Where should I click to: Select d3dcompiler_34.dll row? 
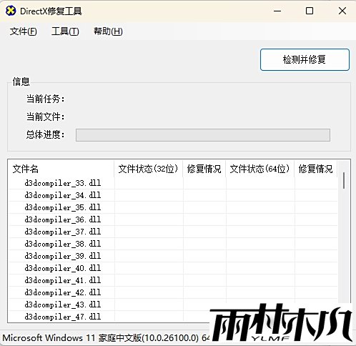pyautogui.click(x=173, y=195)
